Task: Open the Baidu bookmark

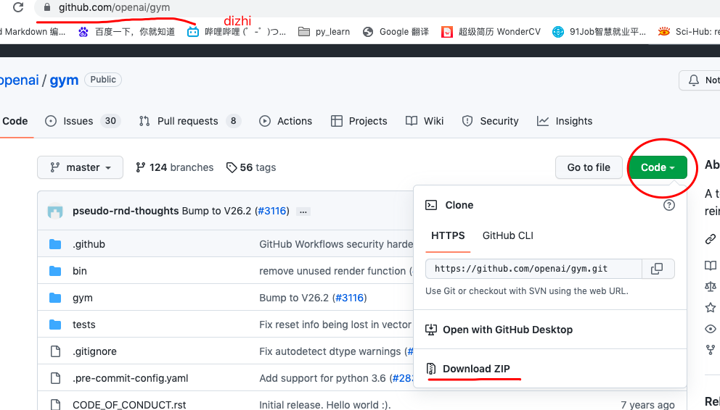Action: click(x=127, y=32)
